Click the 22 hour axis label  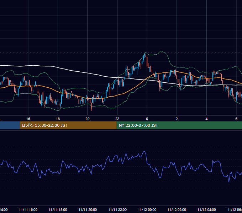pyautogui.click(x=117, y=119)
